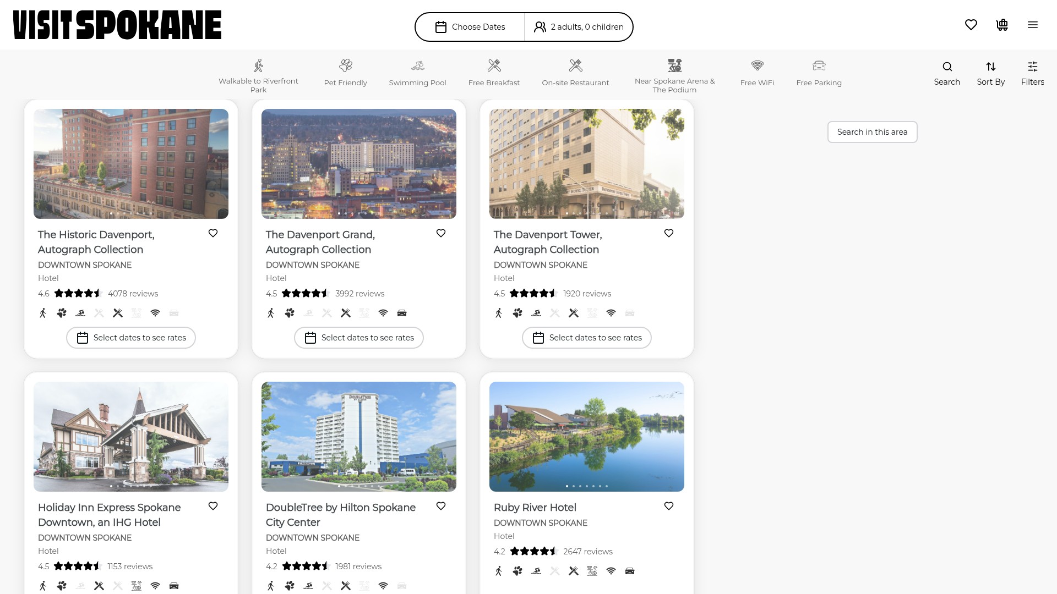The height and width of the screenshot is (594, 1057).
Task: Open the hamburger menu
Action: coord(1033,25)
